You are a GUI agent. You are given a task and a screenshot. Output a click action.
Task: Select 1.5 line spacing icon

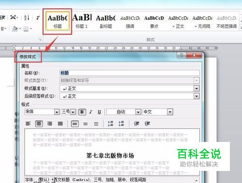click(x=86, y=124)
